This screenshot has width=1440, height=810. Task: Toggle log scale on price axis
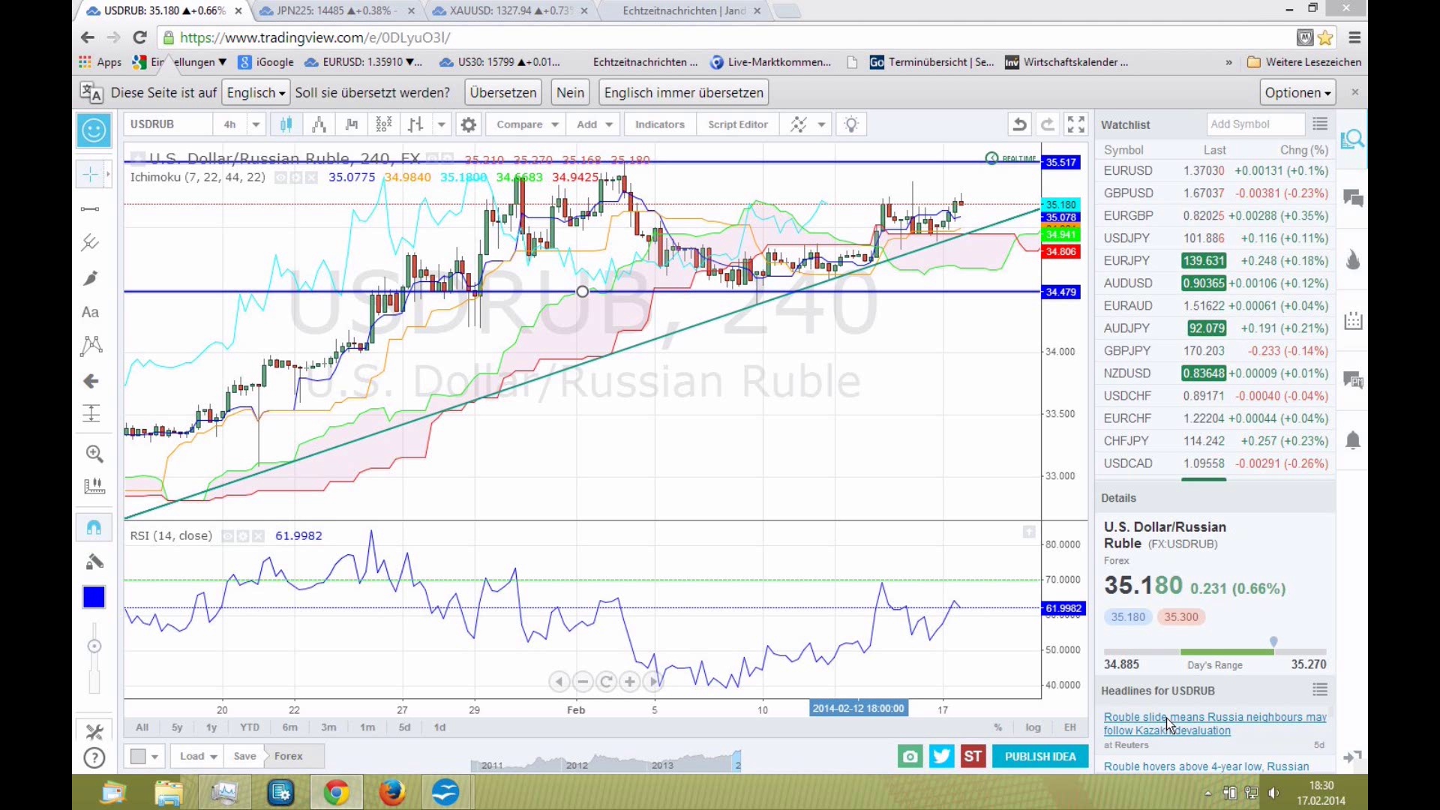(1033, 727)
